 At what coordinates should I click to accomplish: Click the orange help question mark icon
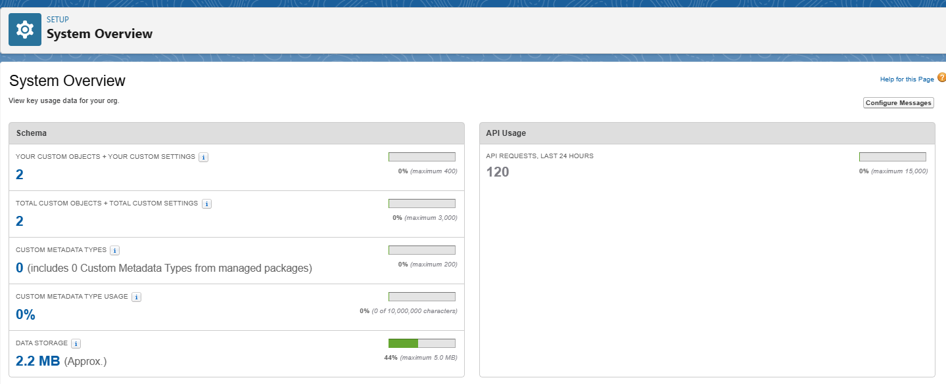(941, 78)
